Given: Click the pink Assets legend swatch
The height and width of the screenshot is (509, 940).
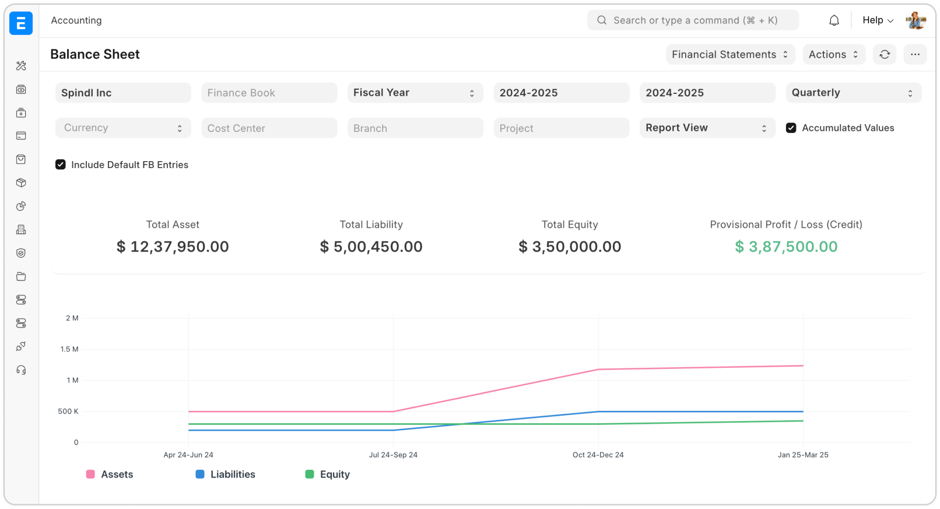Looking at the screenshot, I should coord(90,475).
